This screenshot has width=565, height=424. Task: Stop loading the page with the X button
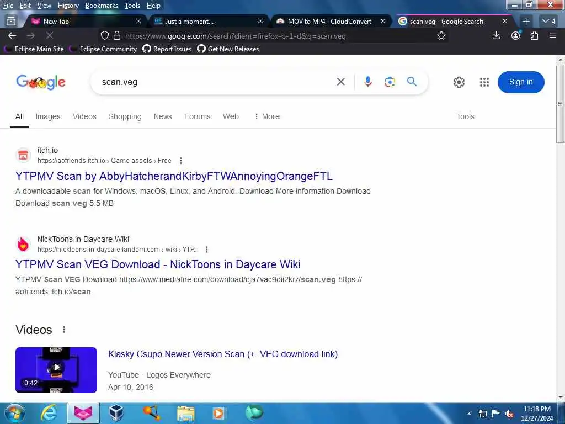50,36
